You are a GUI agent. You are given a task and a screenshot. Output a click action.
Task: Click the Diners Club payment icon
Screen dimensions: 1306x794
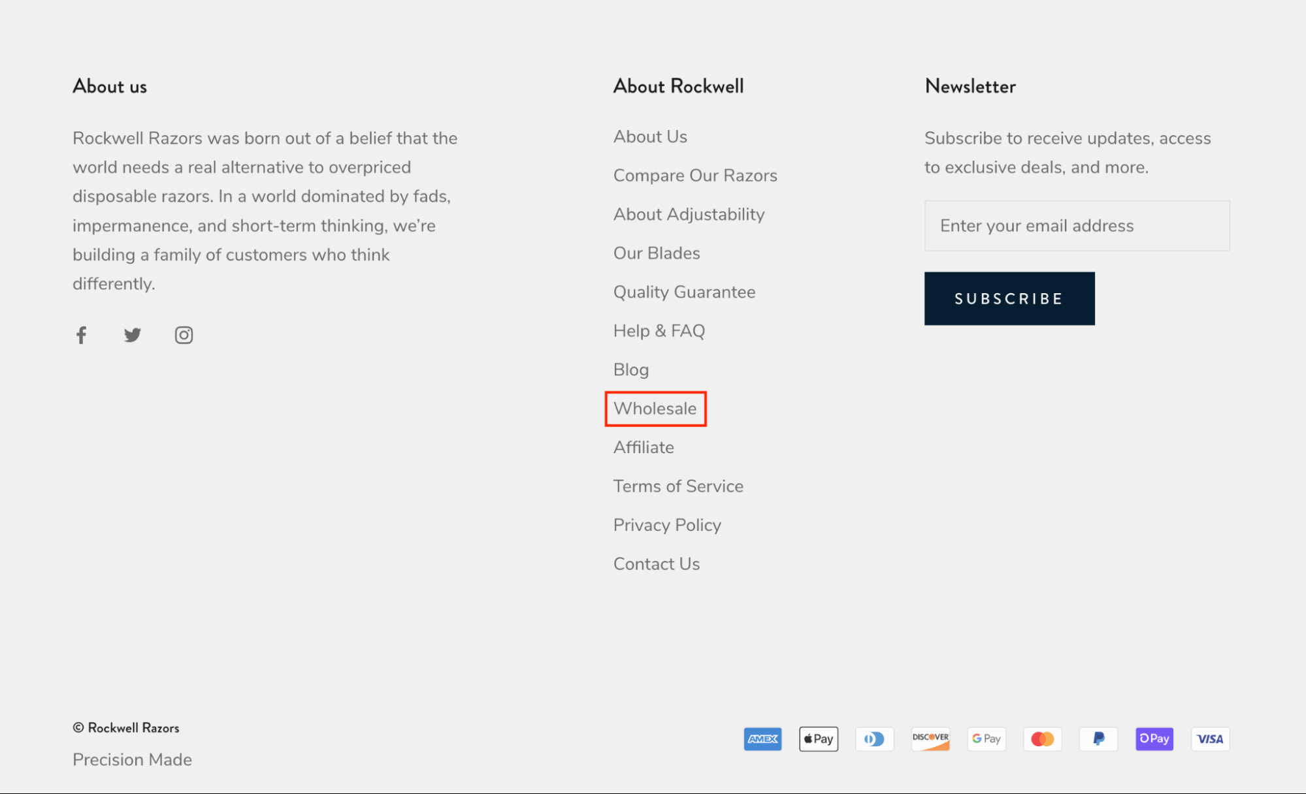point(874,738)
